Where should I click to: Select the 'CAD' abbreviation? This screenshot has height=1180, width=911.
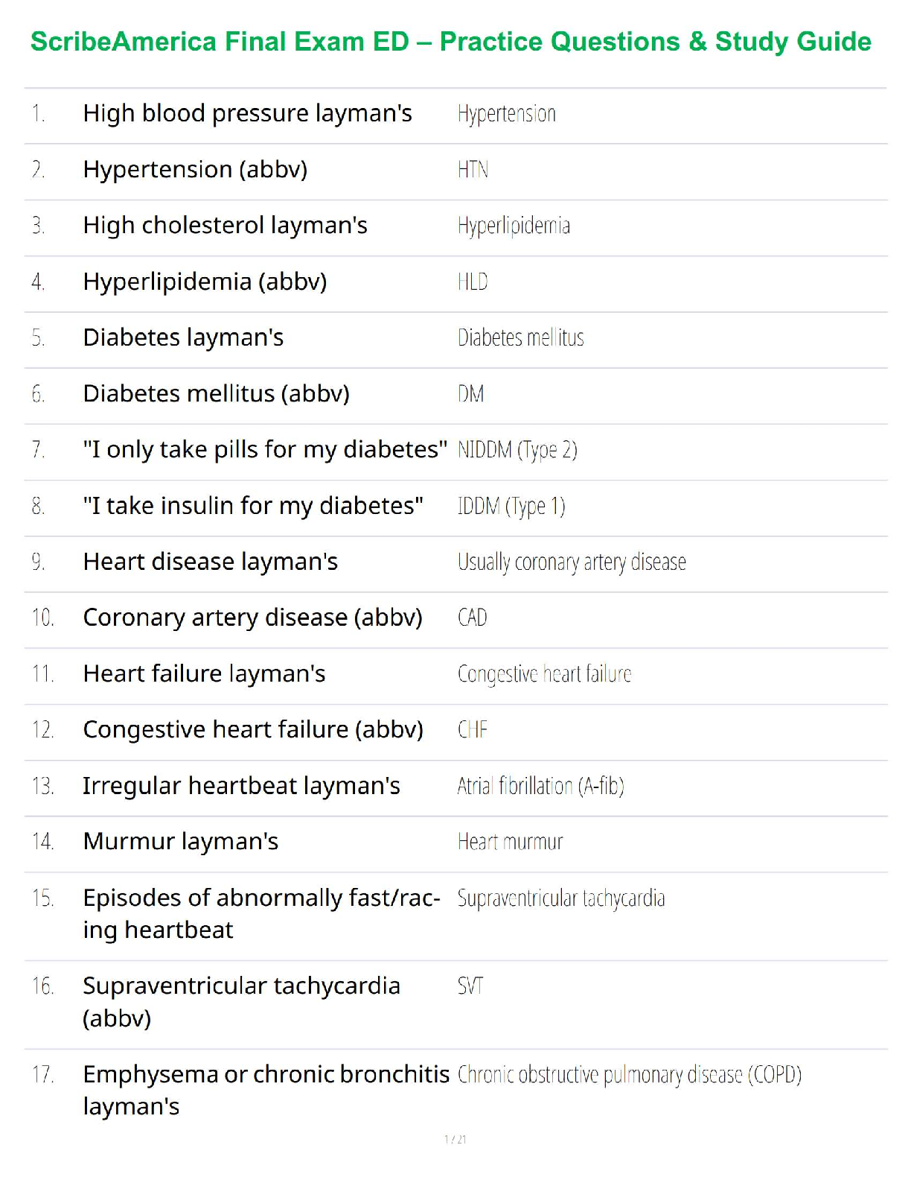click(x=472, y=618)
